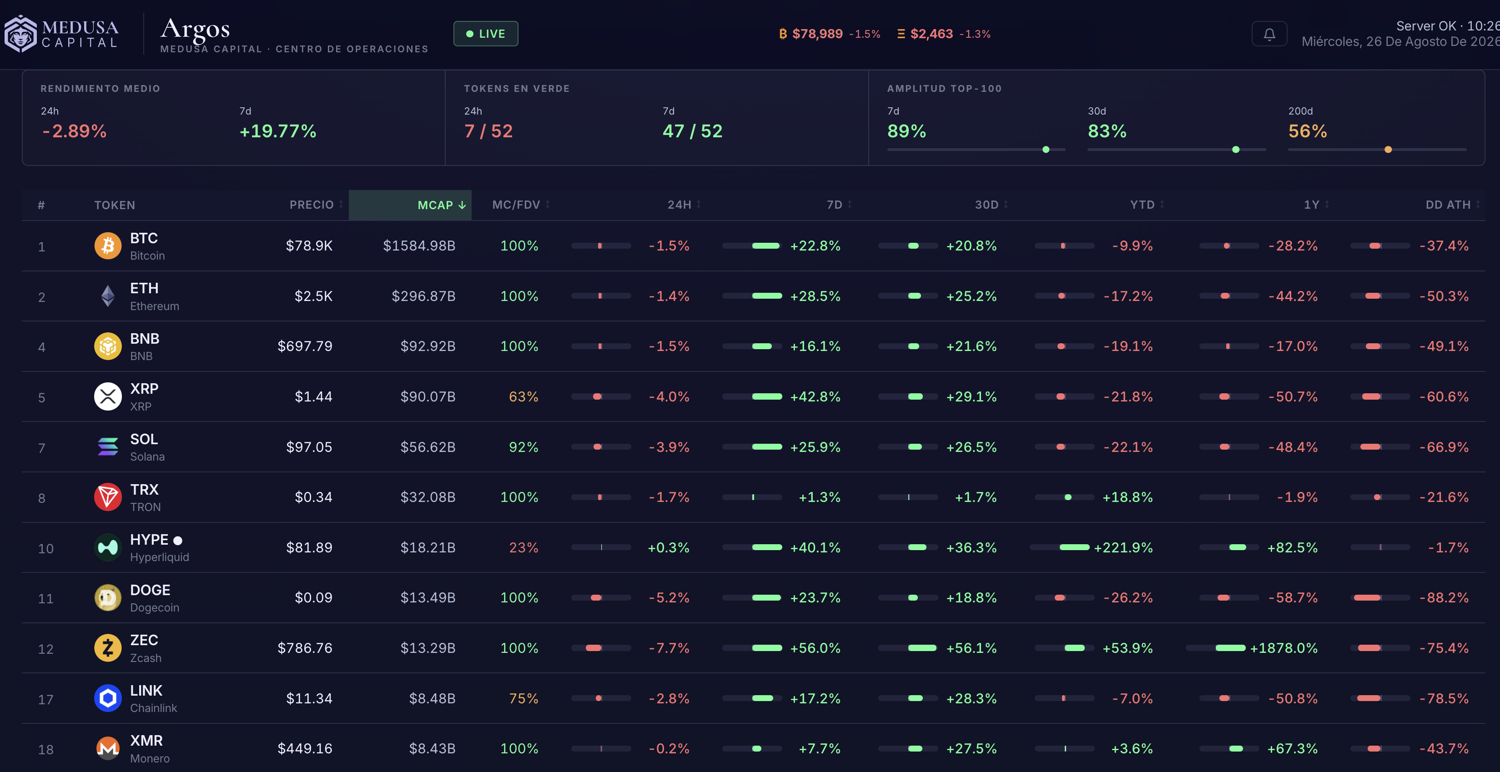Click the 30d amplitude 83% progress bar

(1176, 150)
